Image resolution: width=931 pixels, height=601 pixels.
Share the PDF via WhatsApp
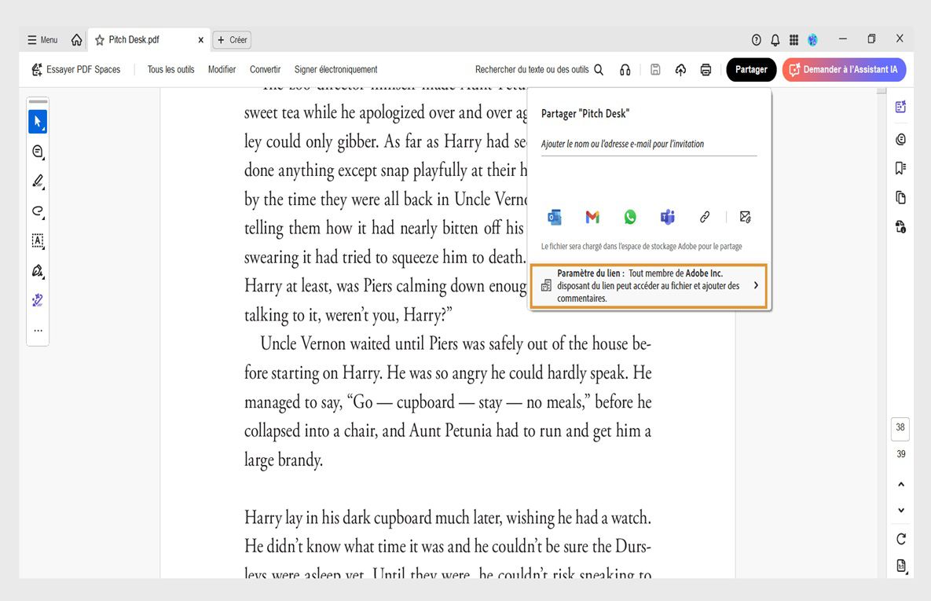pyautogui.click(x=629, y=216)
